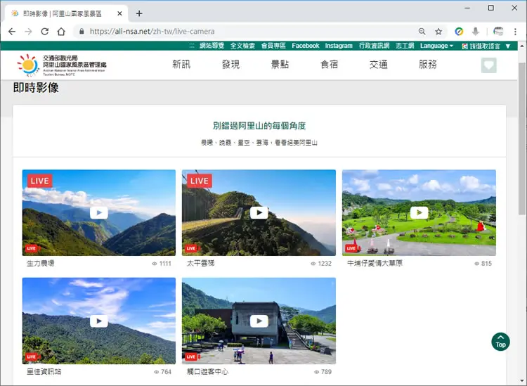
Task: Click the Alishan sun logo
Action: point(28,65)
